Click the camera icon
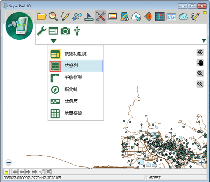Viewport: 210px width, 182px height. pyautogui.click(x=65, y=31)
